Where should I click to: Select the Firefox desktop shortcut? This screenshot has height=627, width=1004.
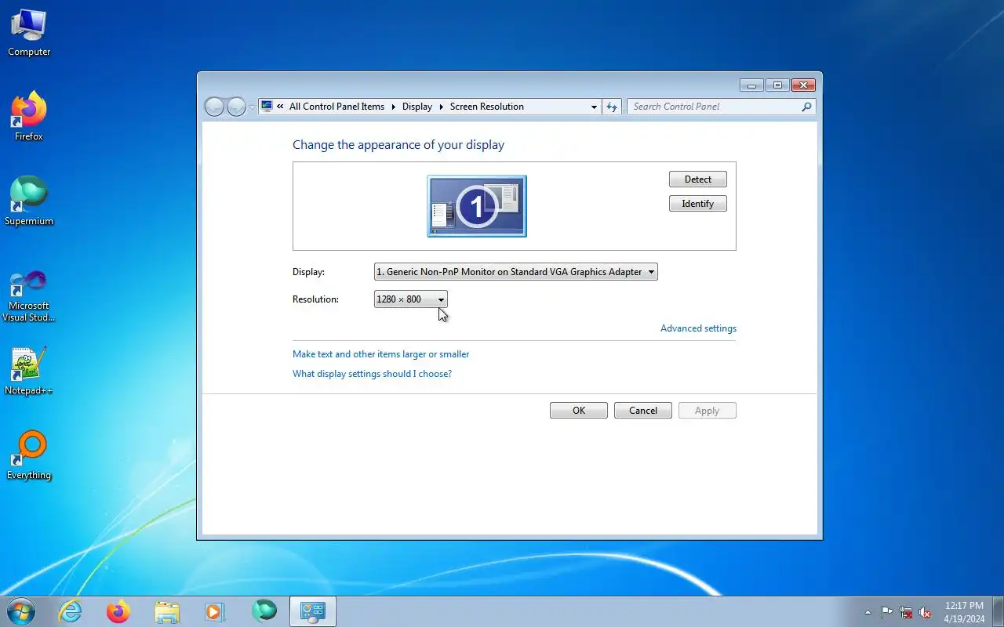point(29,116)
